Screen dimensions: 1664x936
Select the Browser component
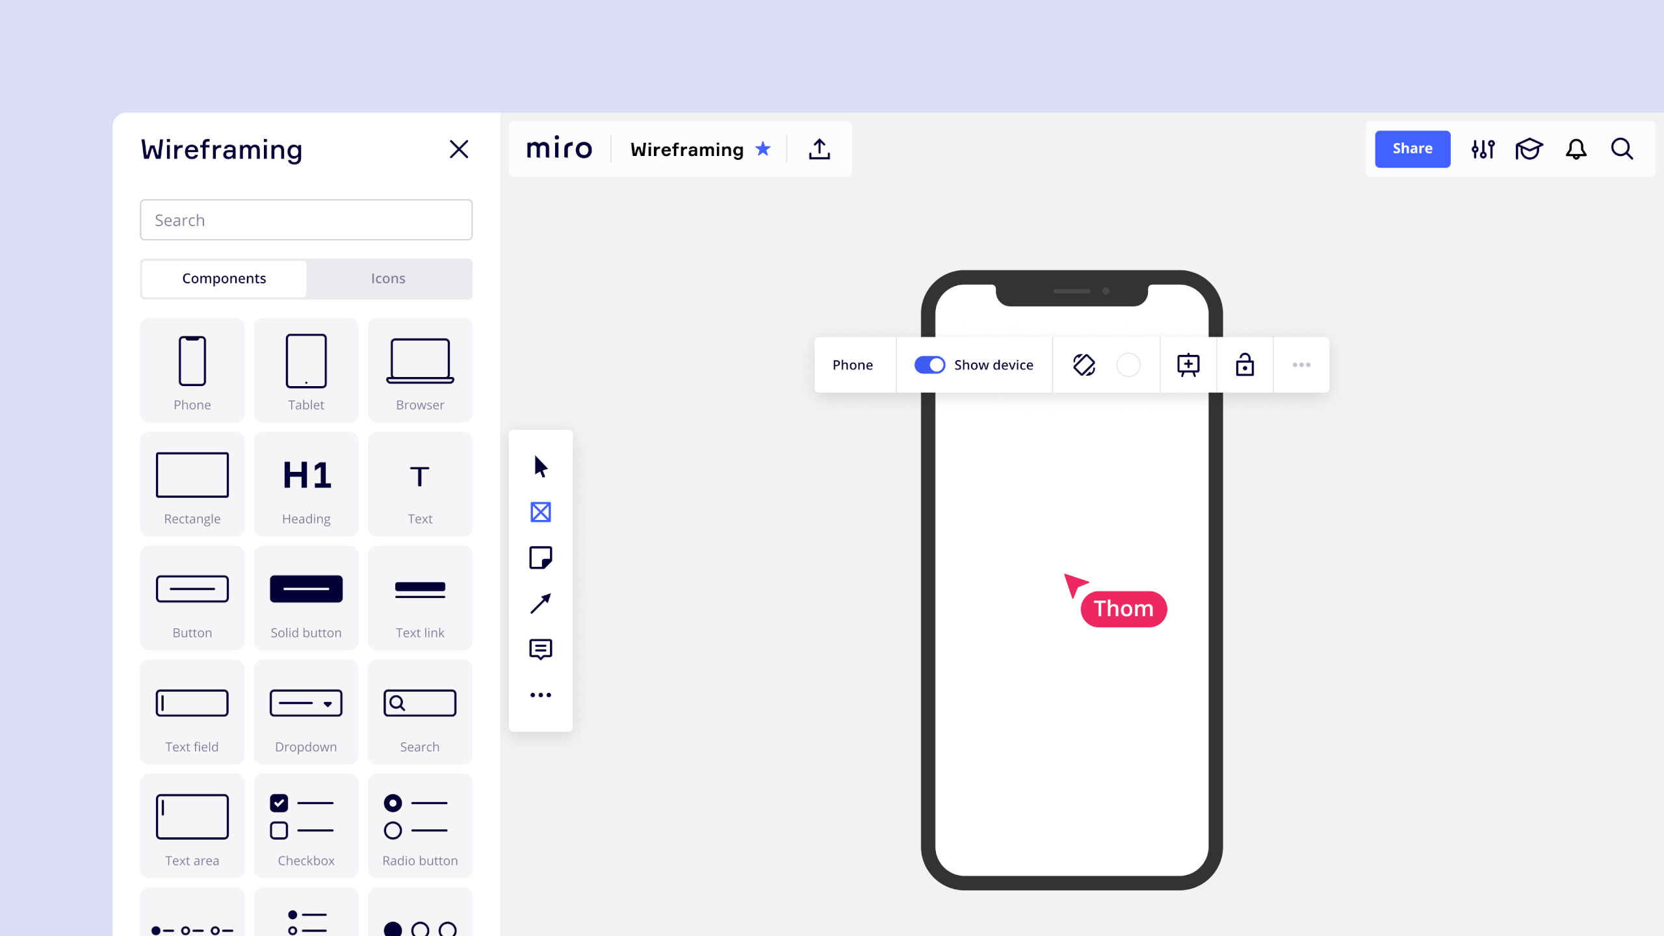click(420, 370)
